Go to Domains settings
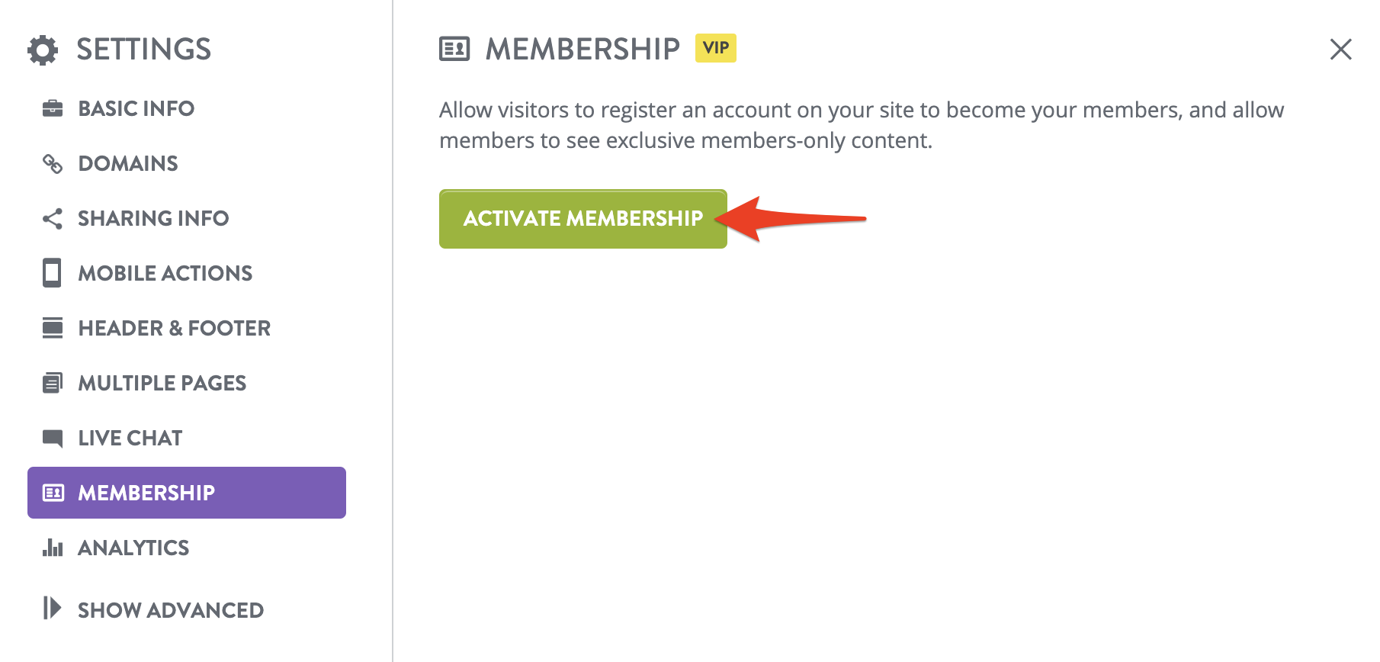The image size is (1380, 662). (128, 163)
